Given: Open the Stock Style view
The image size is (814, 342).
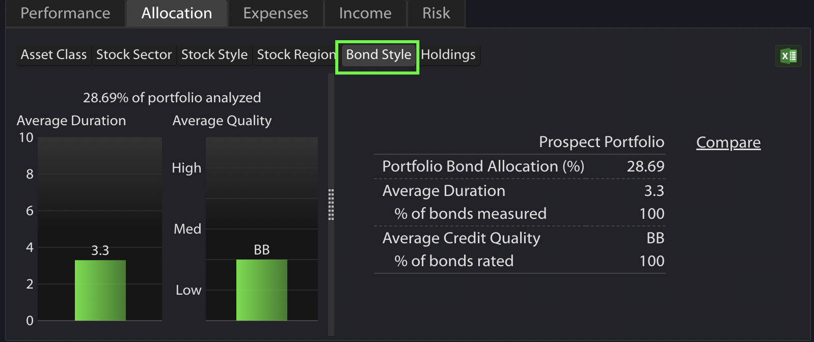Looking at the screenshot, I should [x=214, y=54].
